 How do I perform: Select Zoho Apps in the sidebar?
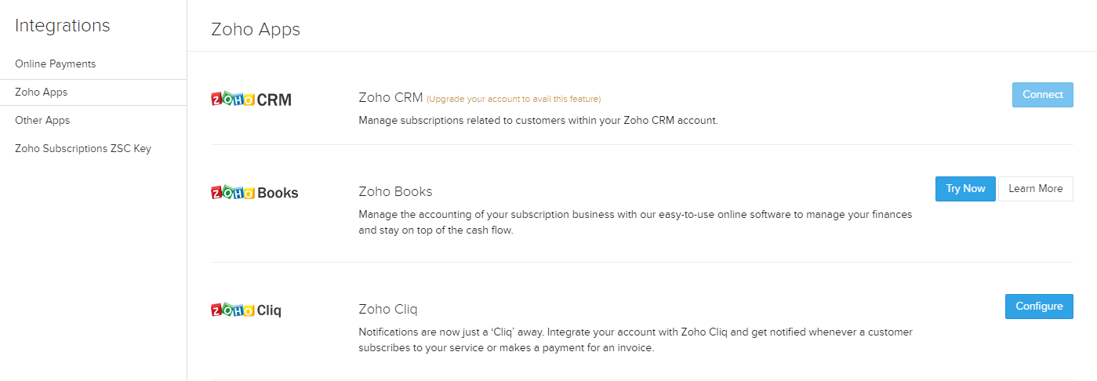click(x=93, y=93)
